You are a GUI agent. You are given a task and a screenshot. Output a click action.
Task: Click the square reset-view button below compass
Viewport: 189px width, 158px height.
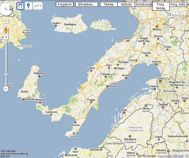click(x=6, y=21)
